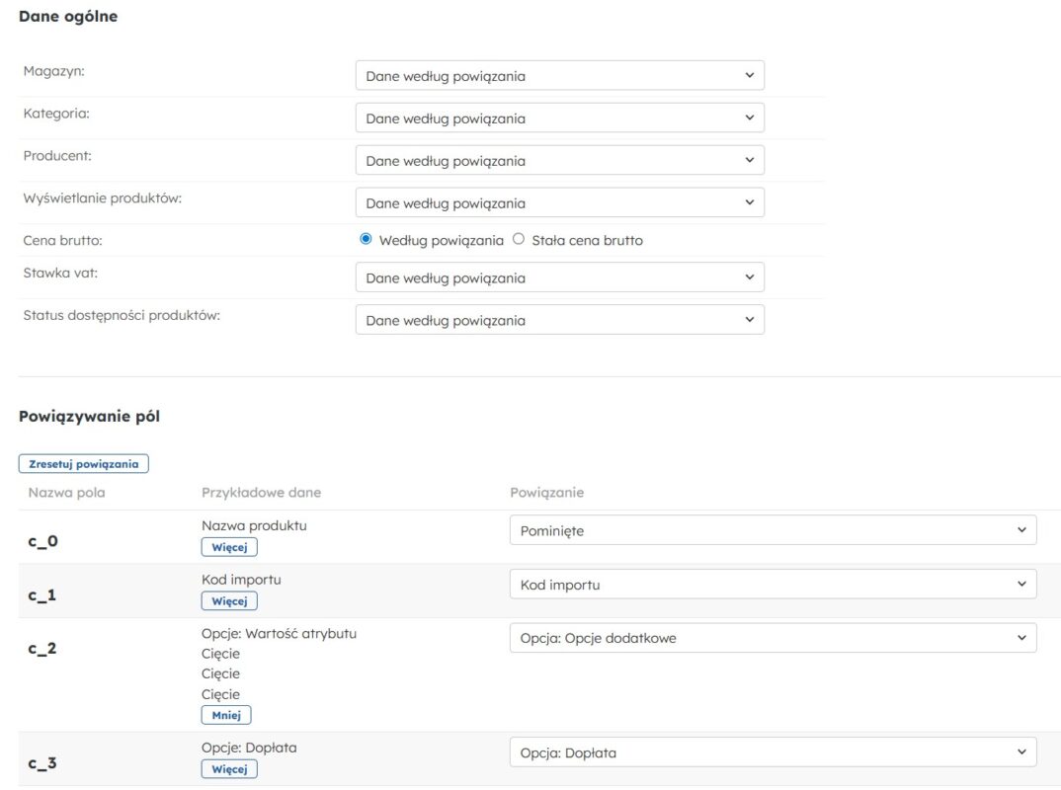The height and width of the screenshot is (790, 1061).
Task: Open the c_3 Opcja: Dopłata dropdown
Action: coord(773,752)
